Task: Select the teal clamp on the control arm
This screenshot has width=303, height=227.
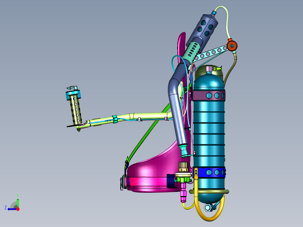Action: [x=115, y=119]
